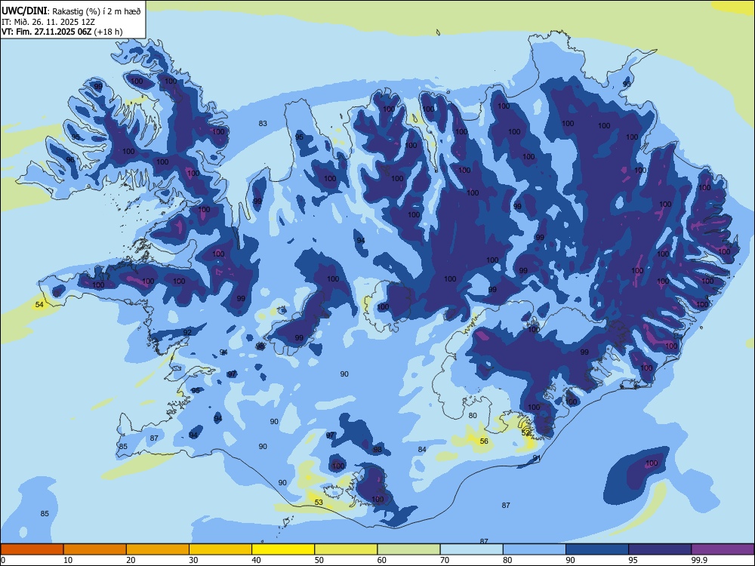Select the purple above-99.9 legend swatch
The image size is (755, 566).
pos(723,549)
